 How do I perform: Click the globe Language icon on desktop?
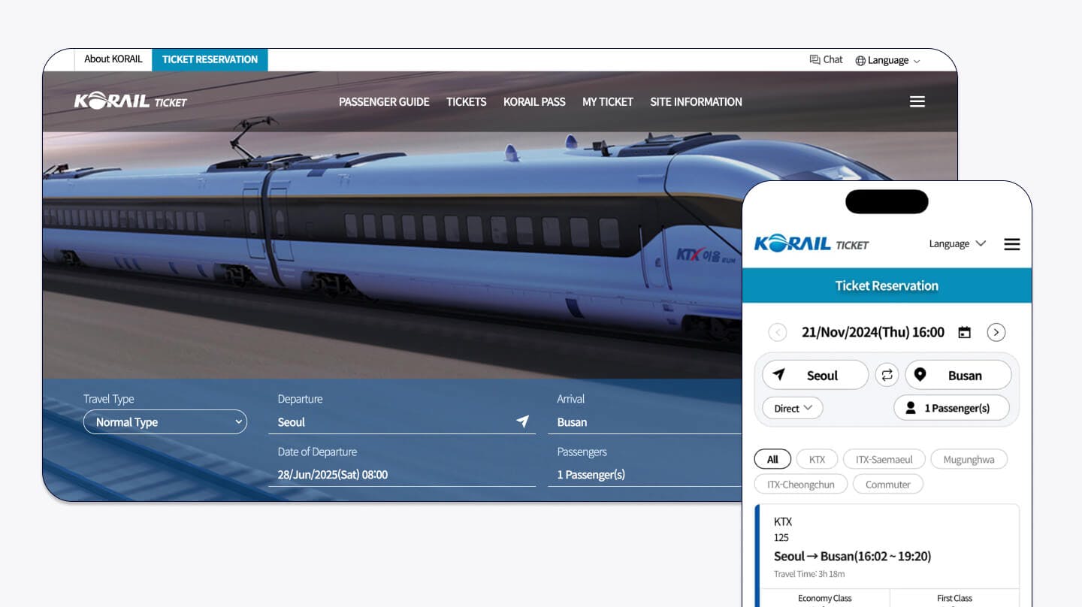coord(860,61)
